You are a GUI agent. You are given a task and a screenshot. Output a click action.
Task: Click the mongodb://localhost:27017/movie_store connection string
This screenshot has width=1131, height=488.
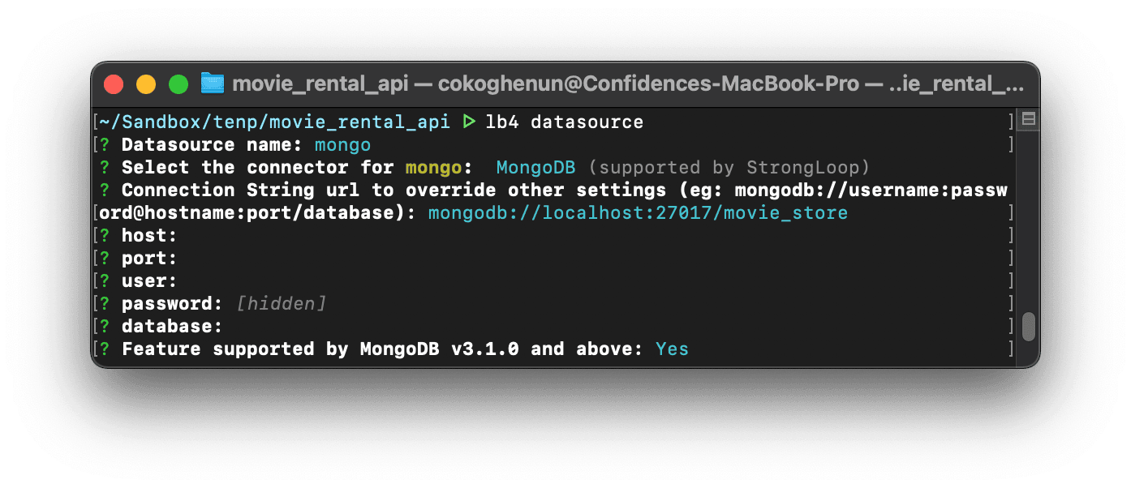(x=638, y=213)
